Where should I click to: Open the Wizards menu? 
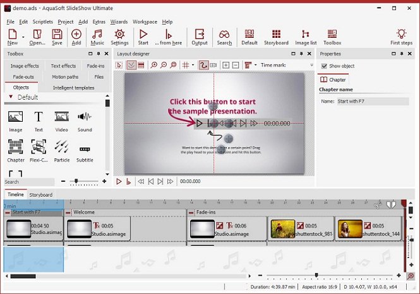[x=119, y=21]
